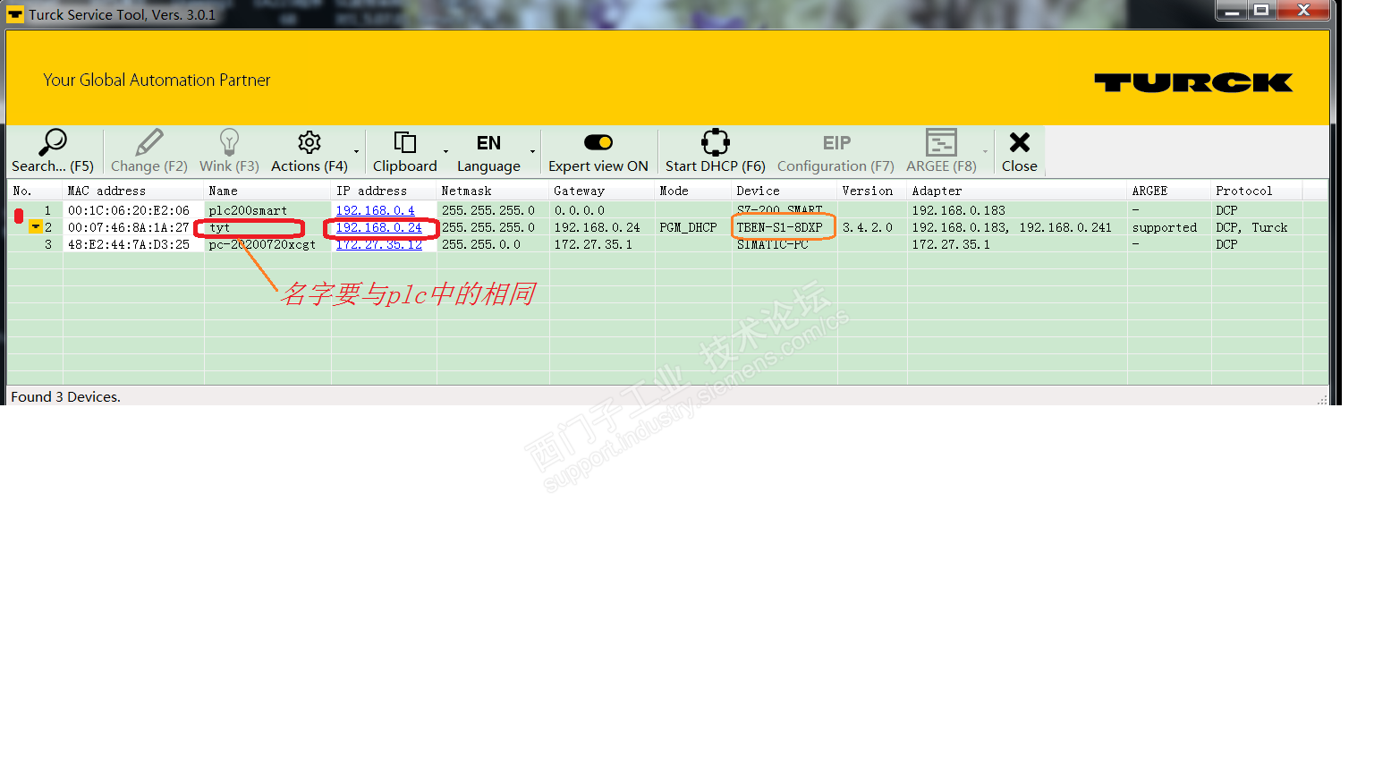Screen dimensions: 1374x773
Task: Click the ARGEE supported cell
Action: coord(1164,227)
